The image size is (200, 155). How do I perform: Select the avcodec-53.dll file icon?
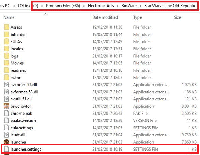(6, 85)
